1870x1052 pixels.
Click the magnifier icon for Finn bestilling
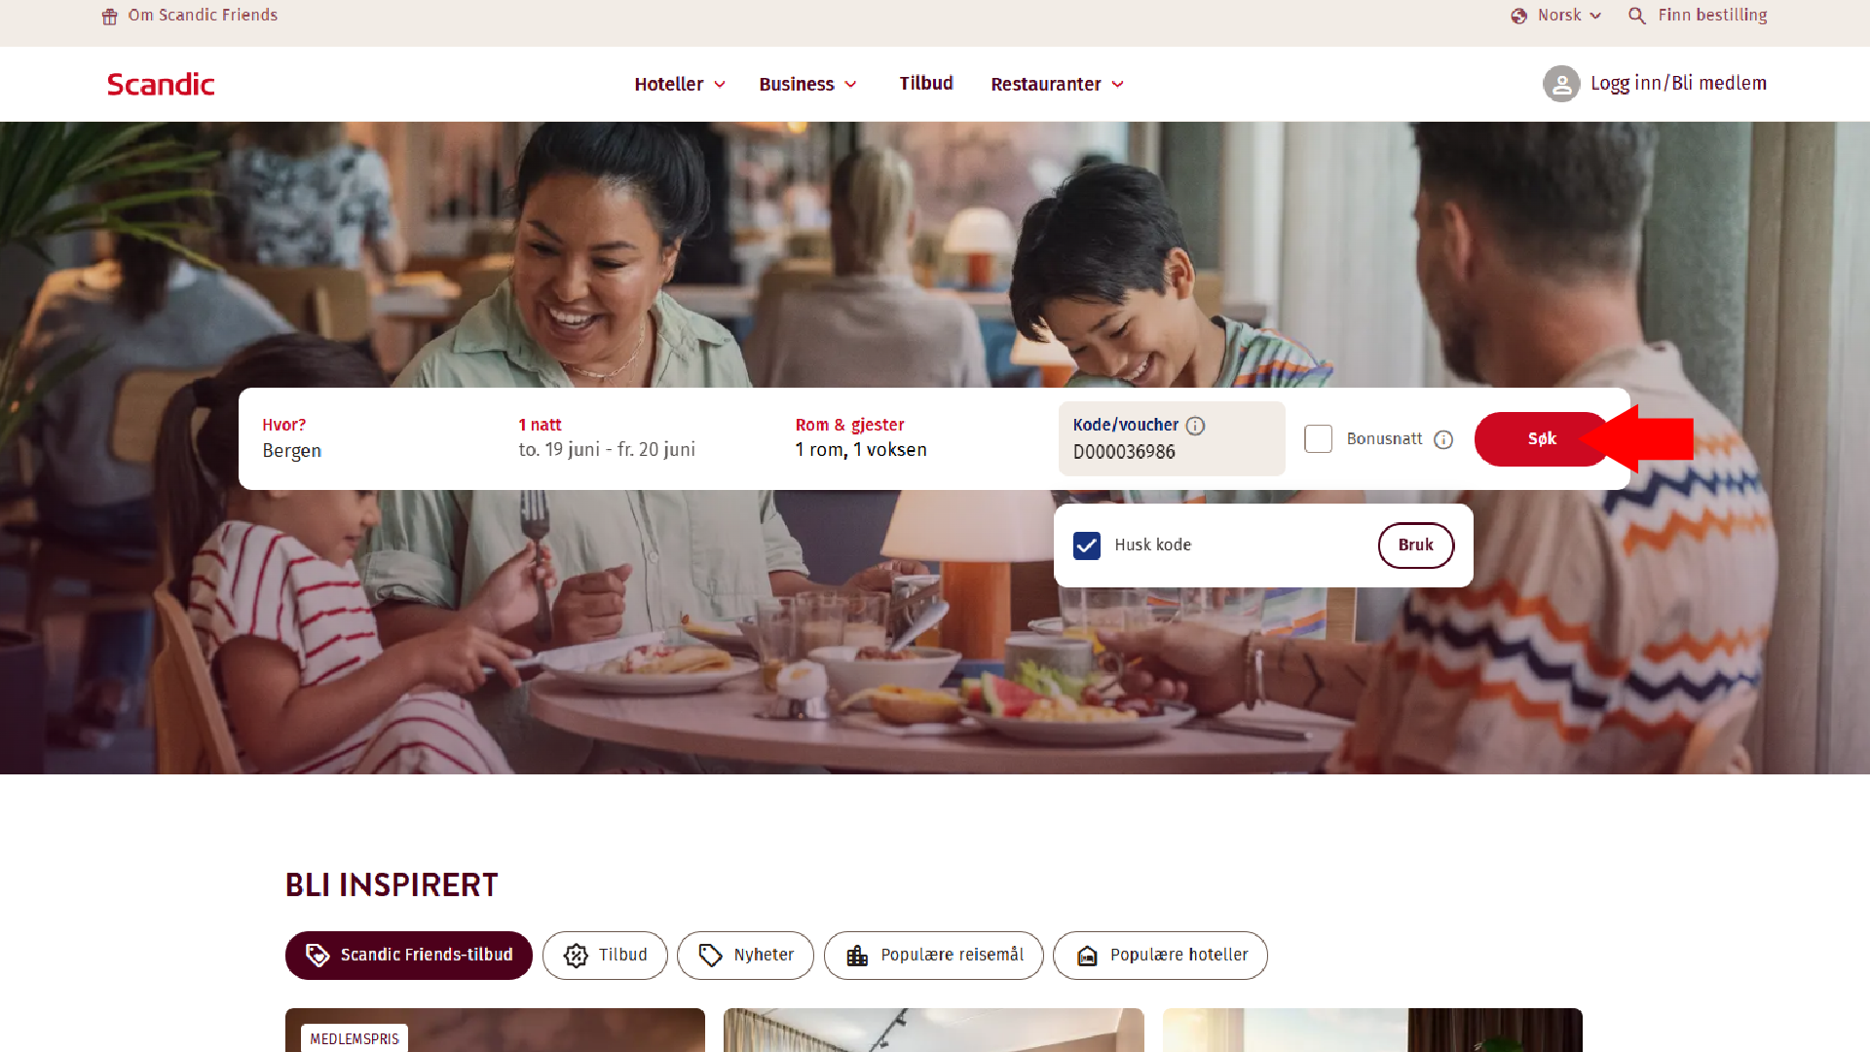click(x=1637, y=16)
